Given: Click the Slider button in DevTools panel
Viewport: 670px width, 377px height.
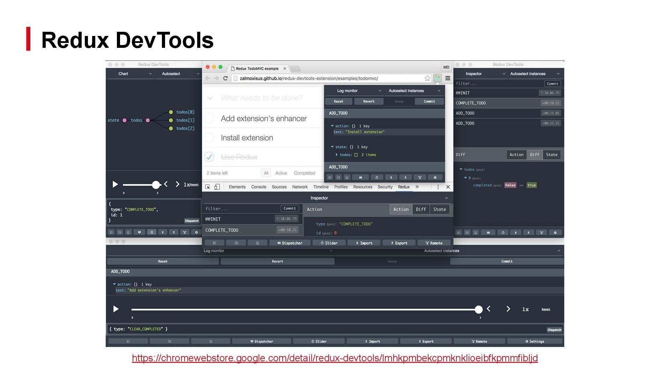Looking at the screenshot, I should 329,243.
